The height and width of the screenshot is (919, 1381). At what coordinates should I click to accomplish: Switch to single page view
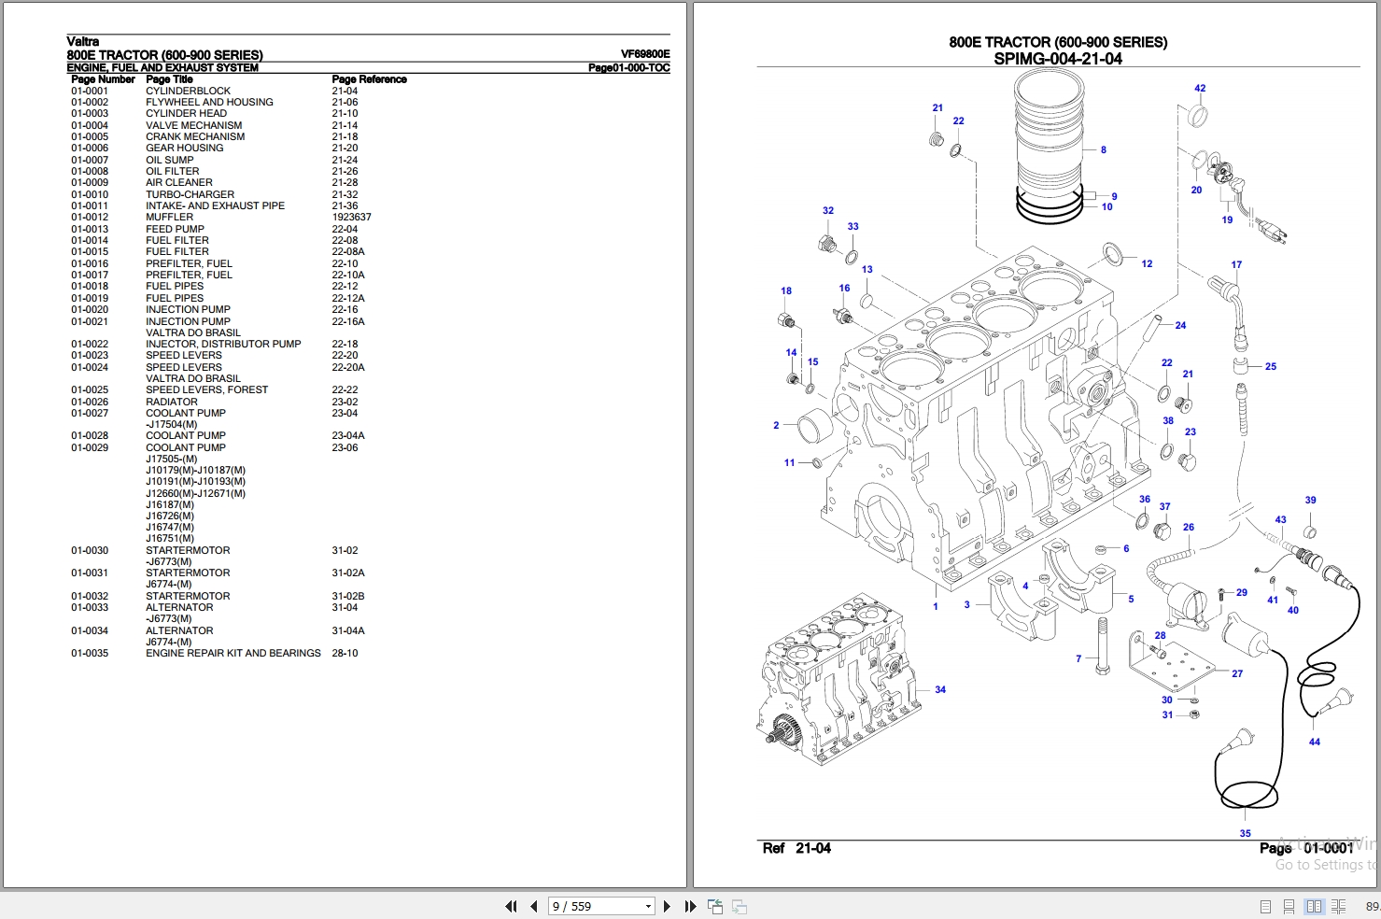[1266, 906]
